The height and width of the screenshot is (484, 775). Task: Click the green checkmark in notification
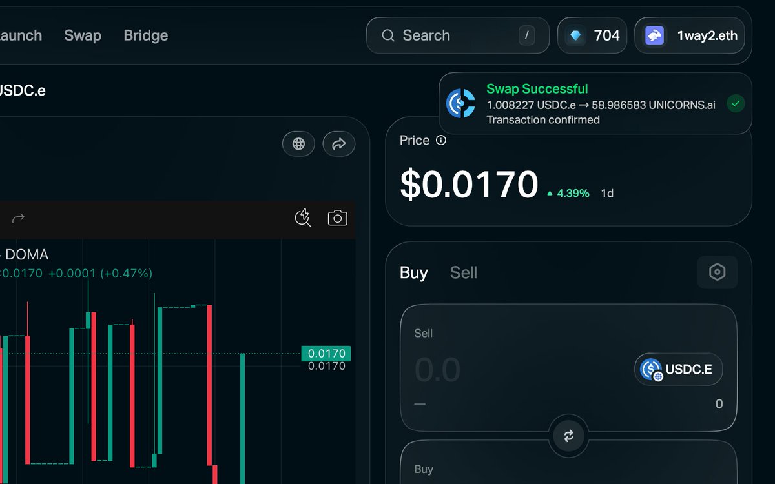point(736,103)
